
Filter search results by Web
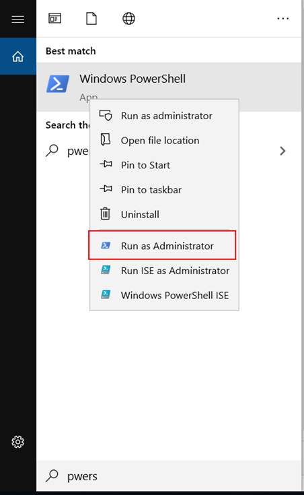pos(128,18)
